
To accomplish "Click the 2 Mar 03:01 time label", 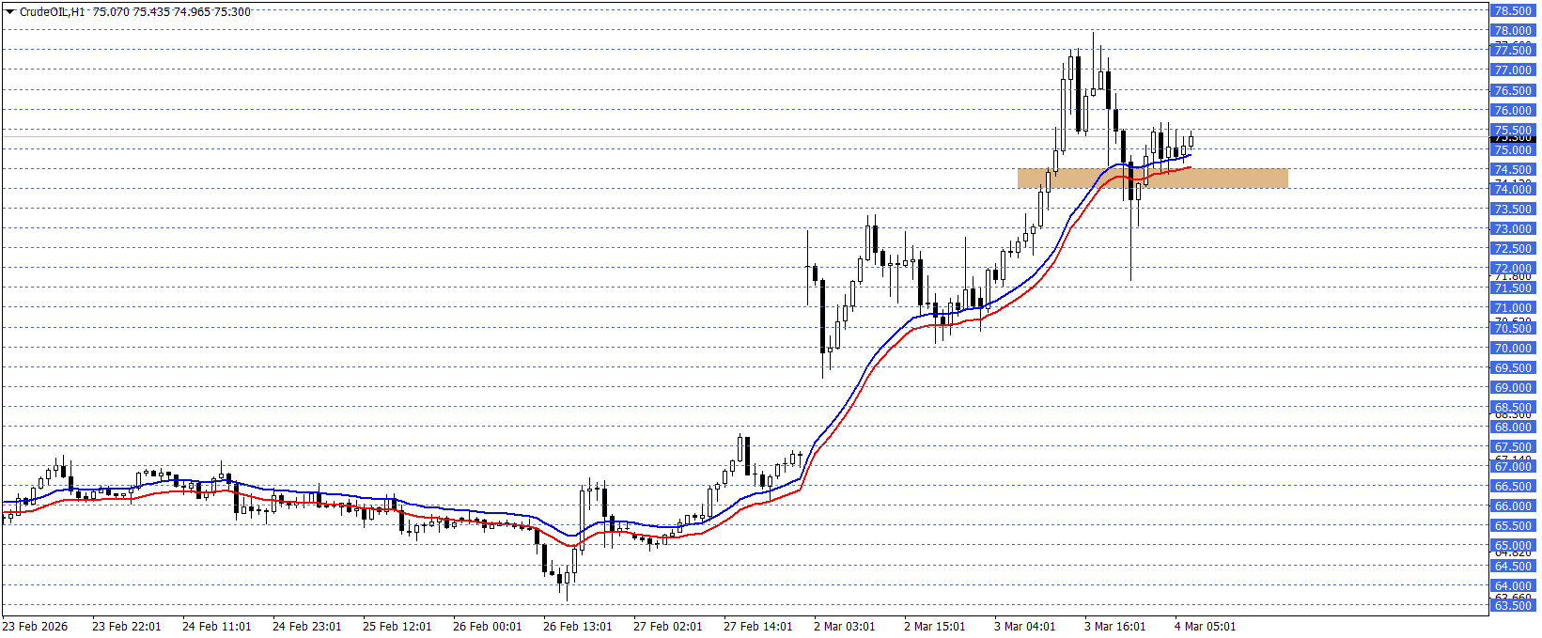I will coord(845,627).
